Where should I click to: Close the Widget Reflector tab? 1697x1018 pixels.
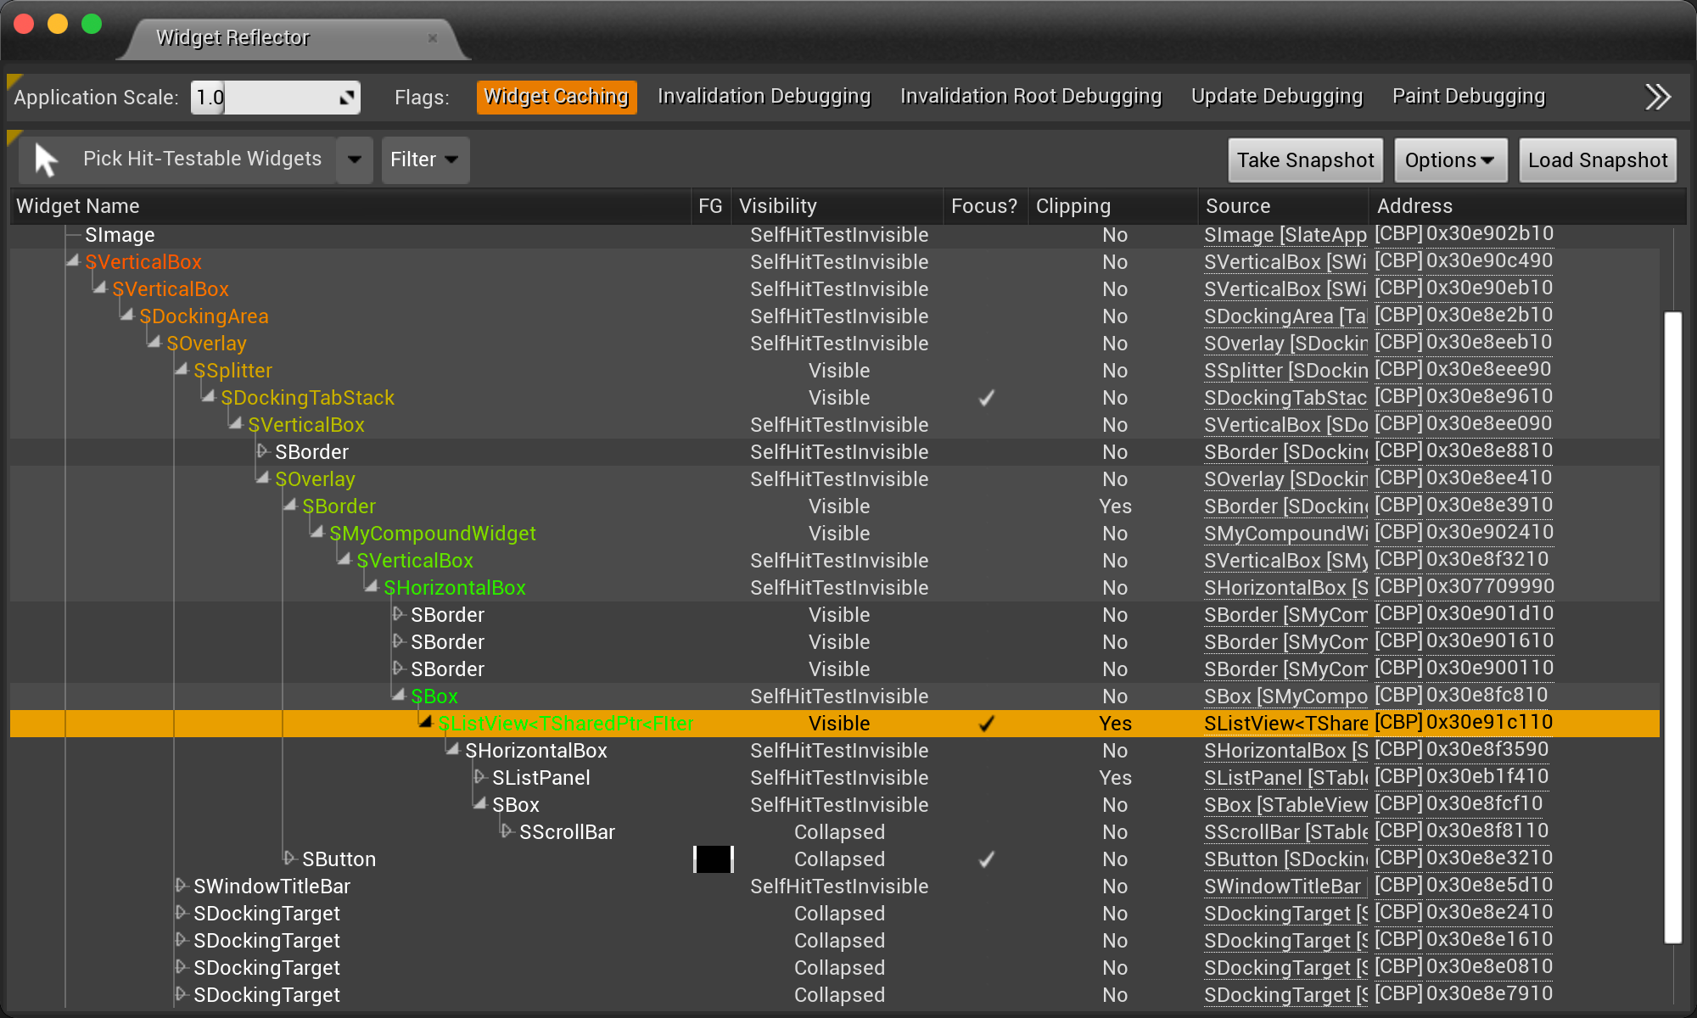point(433,38)
